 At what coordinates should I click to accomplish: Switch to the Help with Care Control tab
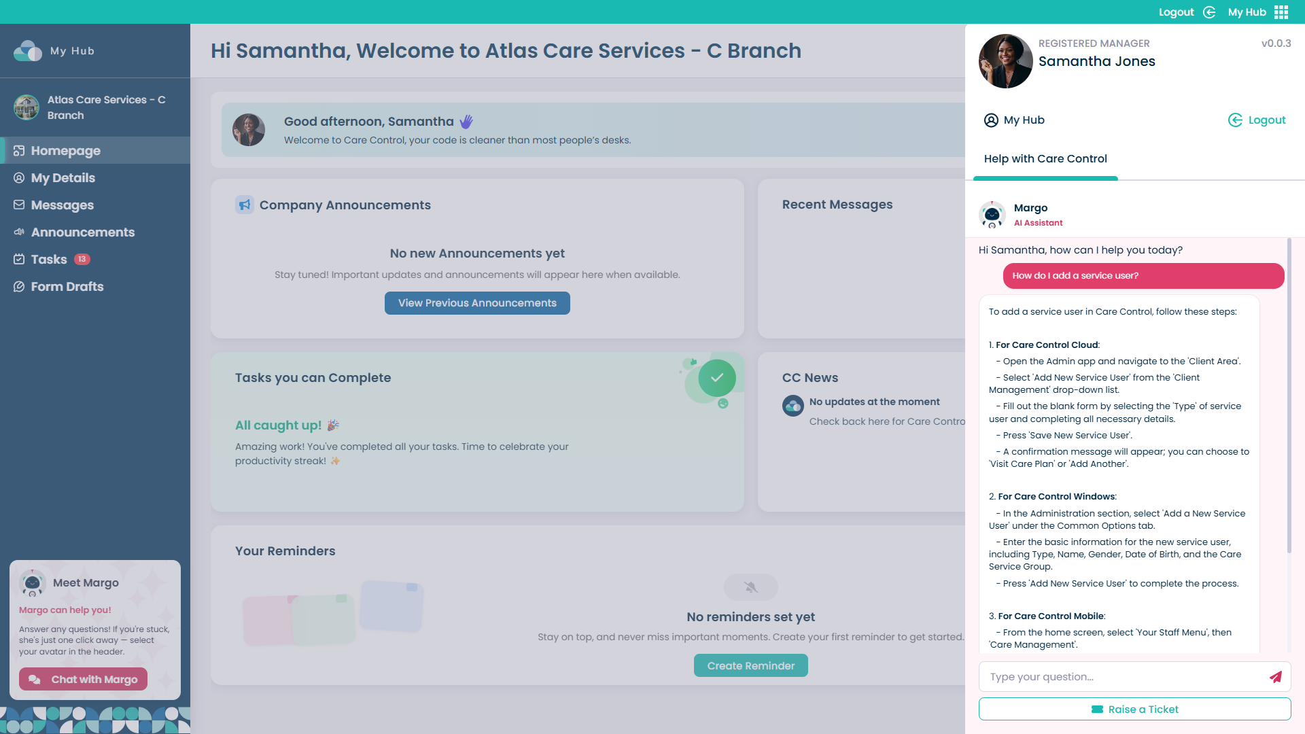point(1045,158)
